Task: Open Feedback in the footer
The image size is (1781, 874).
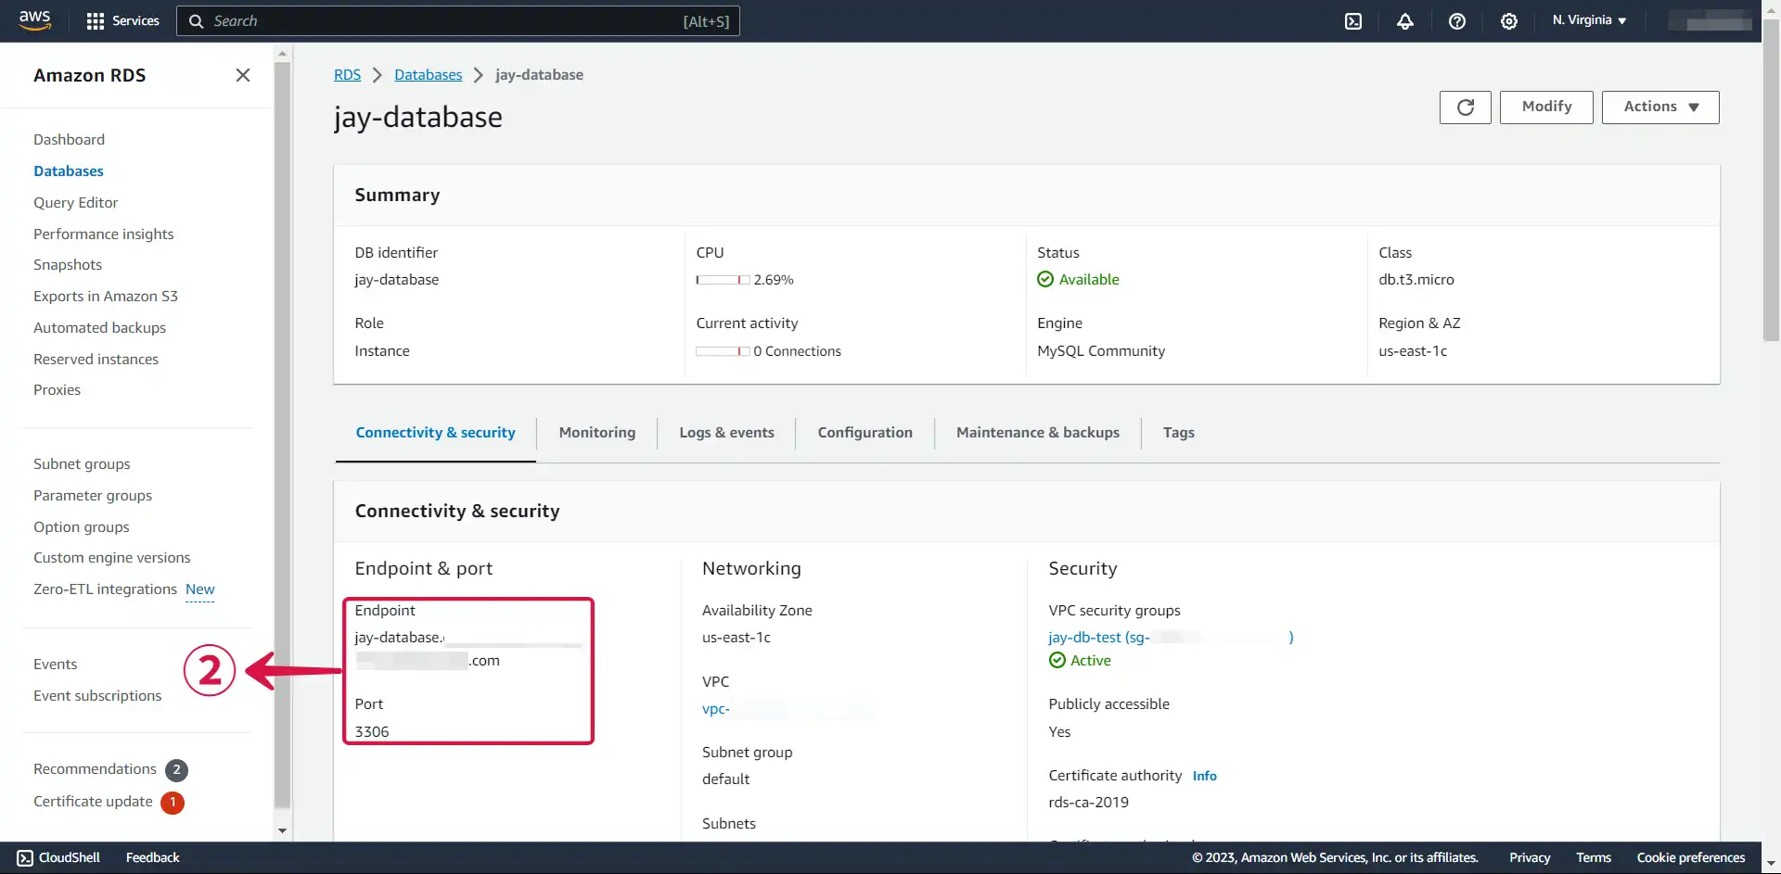Action: pos(153,858)
